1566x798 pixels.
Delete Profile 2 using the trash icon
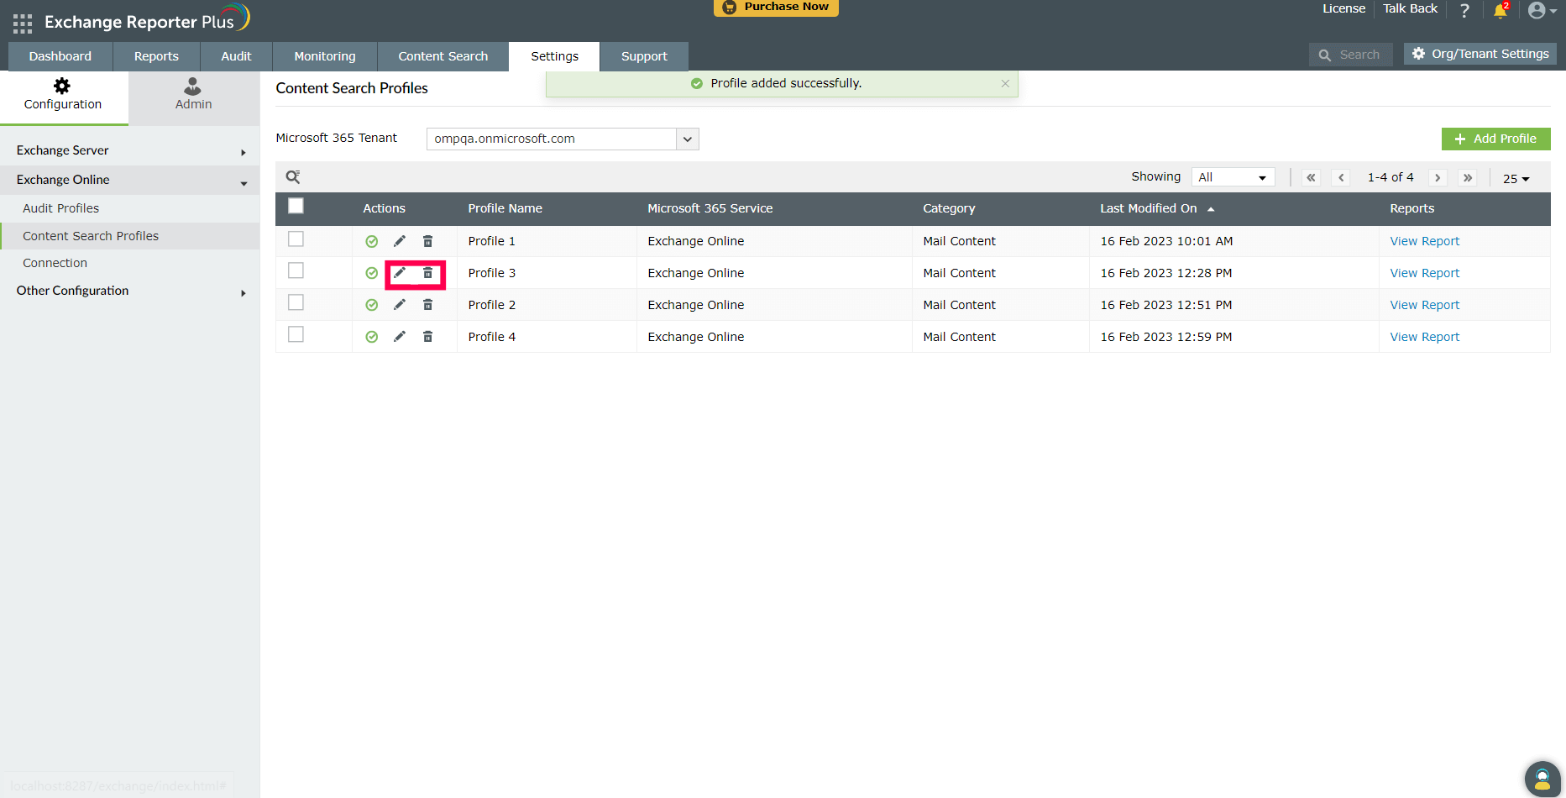click(427, 305)
